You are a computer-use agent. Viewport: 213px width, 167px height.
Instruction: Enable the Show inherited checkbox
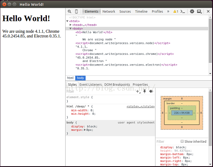pyautogui.click(x=182, y=141)
